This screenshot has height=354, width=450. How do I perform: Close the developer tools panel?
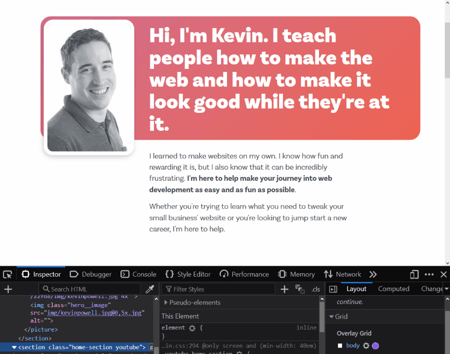pos(443,275)
